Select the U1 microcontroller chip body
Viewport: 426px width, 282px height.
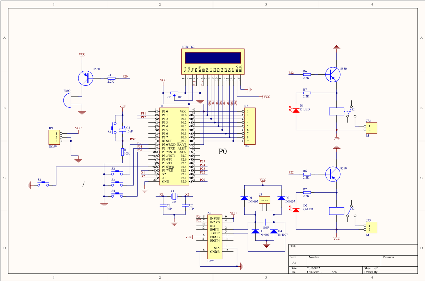pos(174,146)
